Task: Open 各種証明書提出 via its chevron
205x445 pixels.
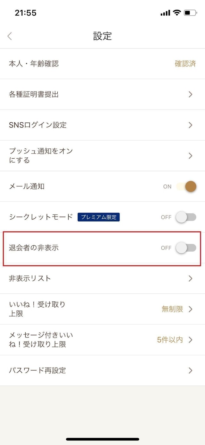Action: pyautogui.click(x=190, y=94)
